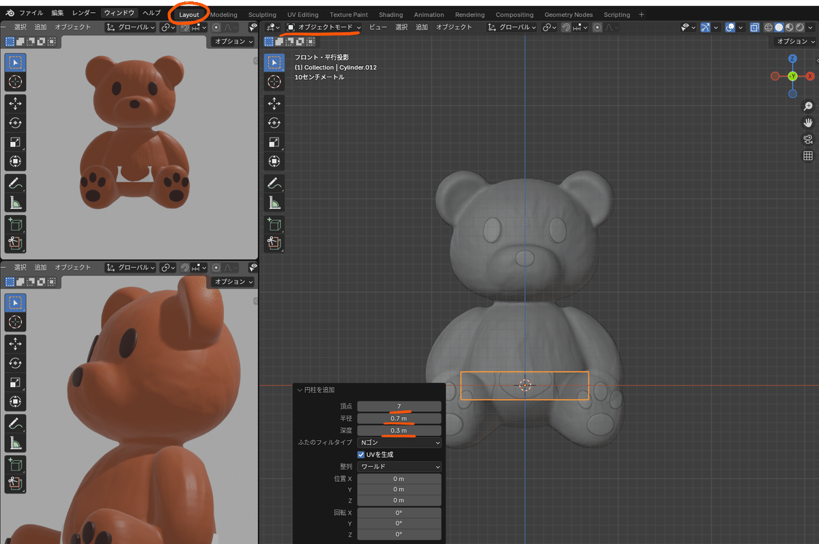819x544 pixels.
Task: Click the Blender logo in the top menu bar
Action: point(10,13)
